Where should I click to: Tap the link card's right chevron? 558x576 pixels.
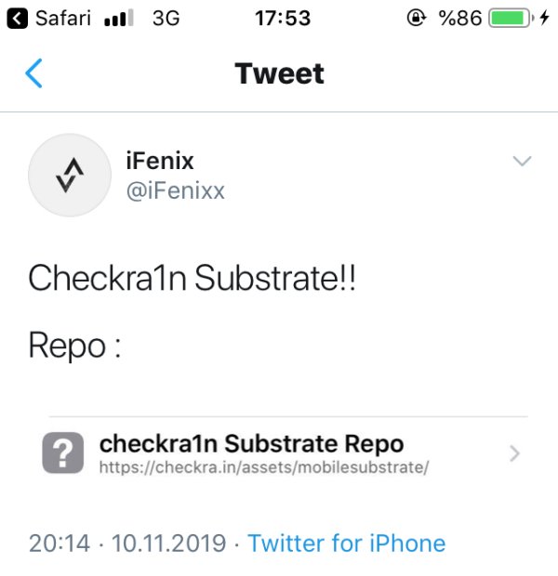click(x=514, y=453)
